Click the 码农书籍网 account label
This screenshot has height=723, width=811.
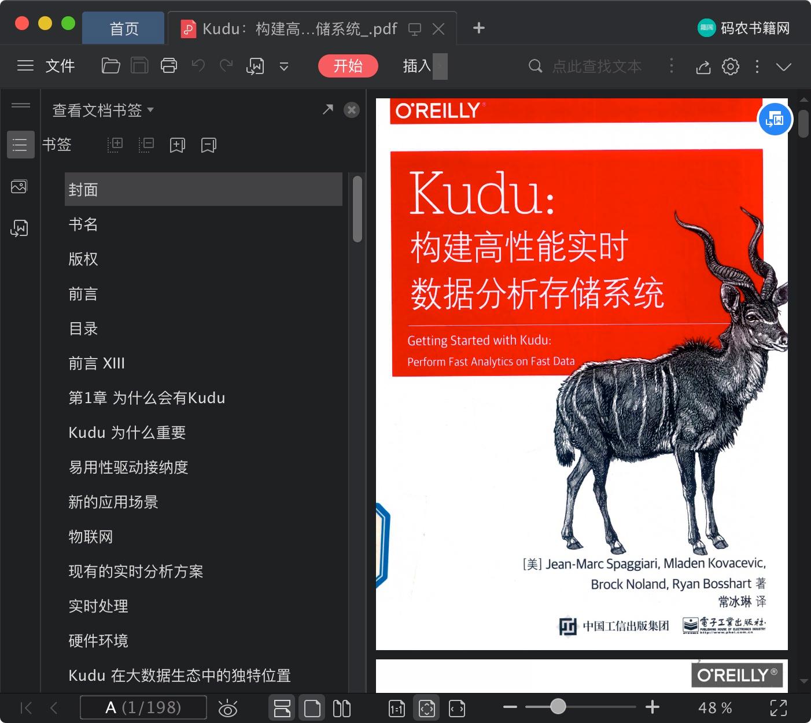pos(755,28)
